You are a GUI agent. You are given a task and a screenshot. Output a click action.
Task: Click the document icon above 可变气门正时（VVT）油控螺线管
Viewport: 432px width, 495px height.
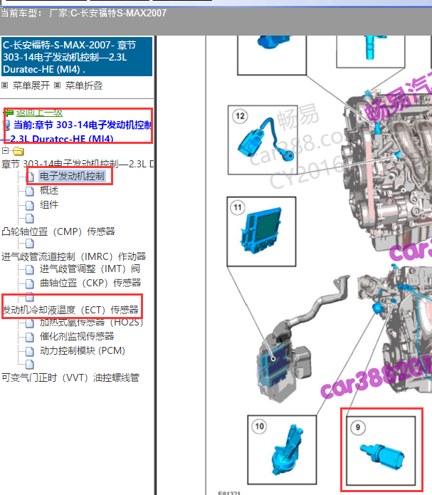point(30,365)
